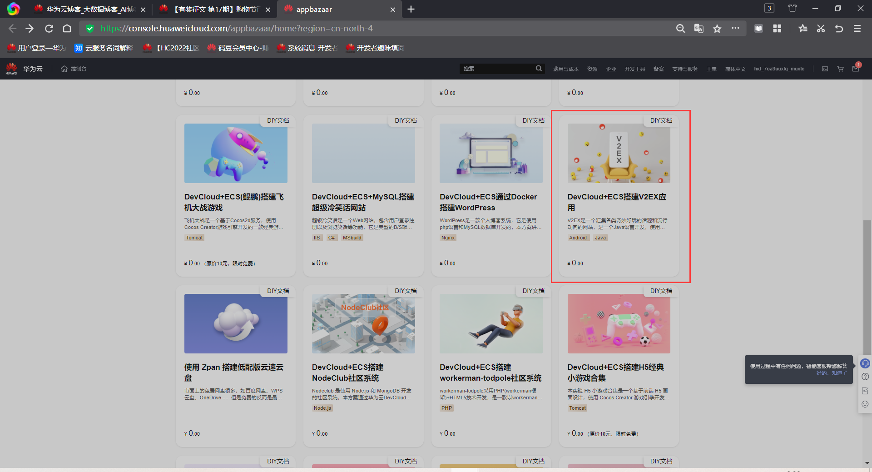
Task: Open the 云服务名词解释 bookmark
Action: pos(104,48)
